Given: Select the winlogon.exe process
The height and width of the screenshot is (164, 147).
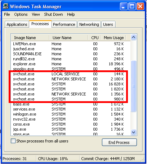Looking at the screenshot, I should tap(71, 114).
